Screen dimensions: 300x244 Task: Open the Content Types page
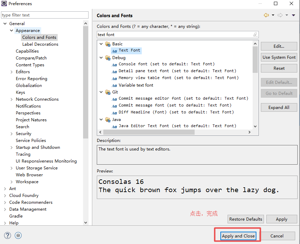(30, 65)
